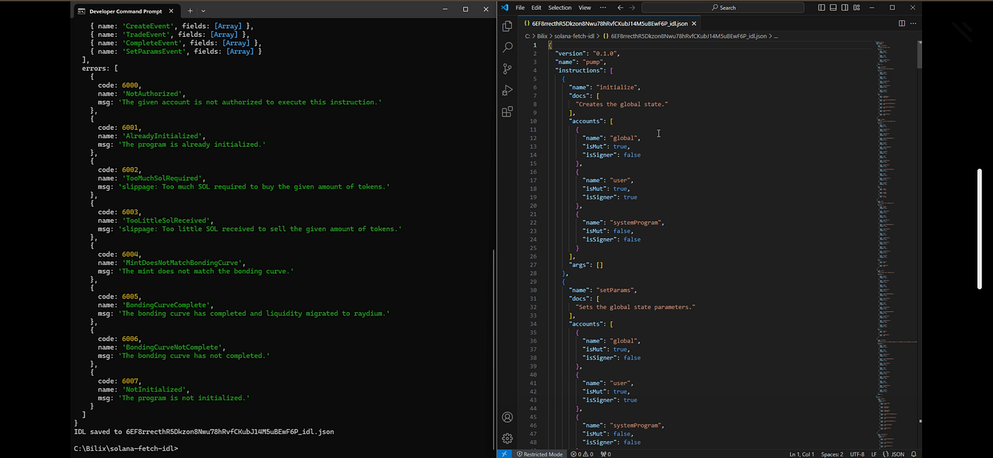Open the File menu

coord(520,8)
